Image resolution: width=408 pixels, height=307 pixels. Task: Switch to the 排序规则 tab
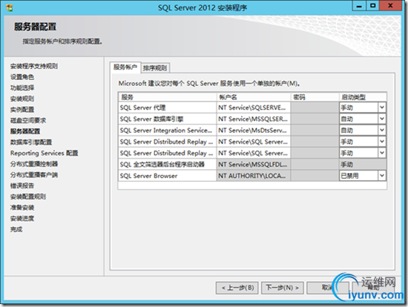155,68
